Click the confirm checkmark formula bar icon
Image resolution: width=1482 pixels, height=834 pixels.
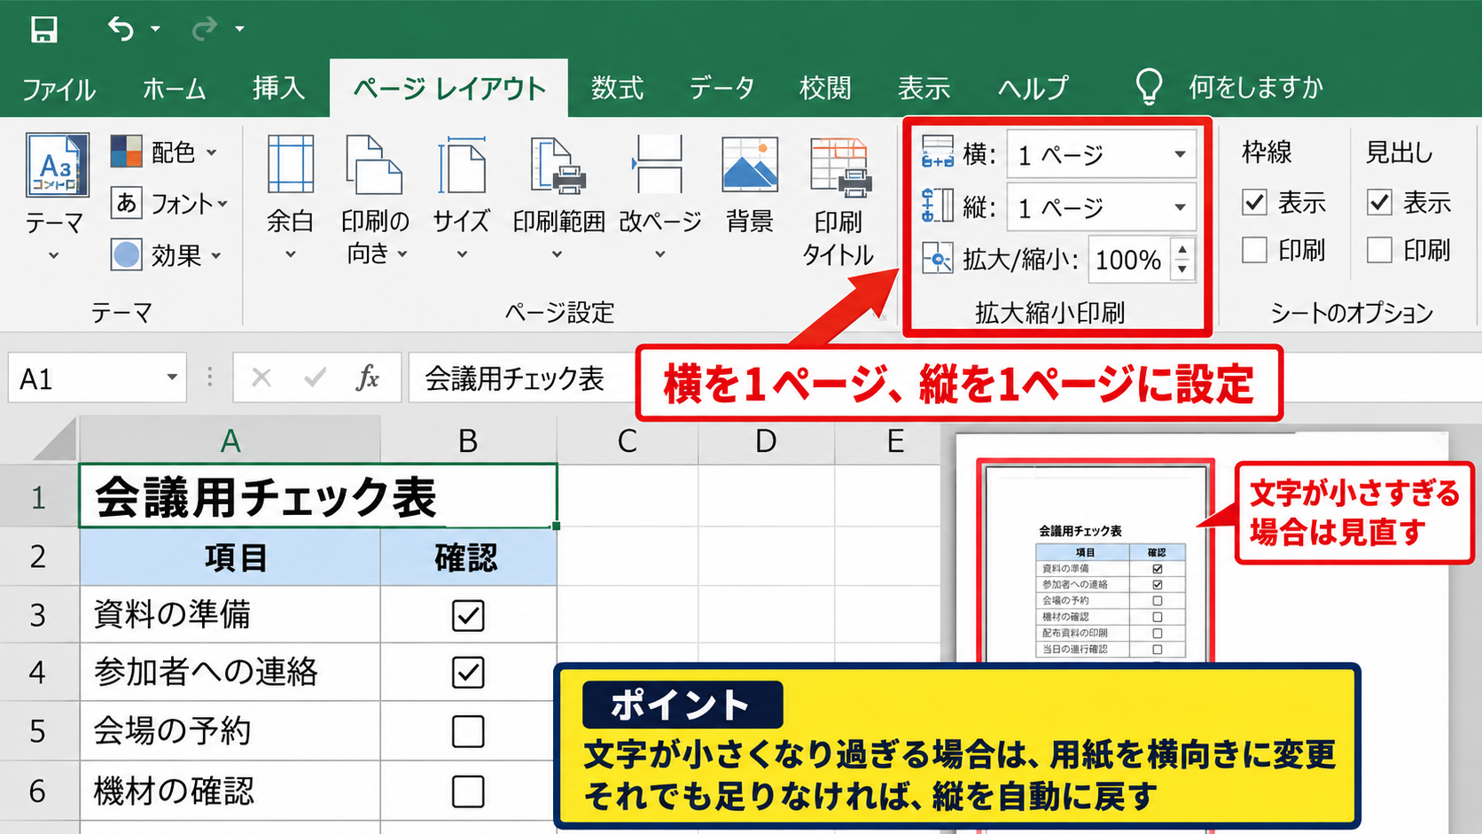point(315,378)
